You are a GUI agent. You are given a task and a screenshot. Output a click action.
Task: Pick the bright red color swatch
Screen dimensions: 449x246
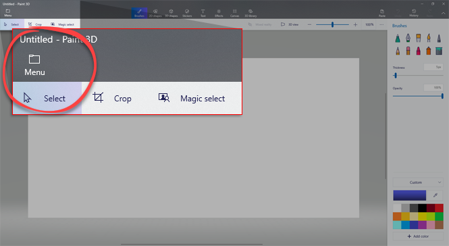coord(439,208)
